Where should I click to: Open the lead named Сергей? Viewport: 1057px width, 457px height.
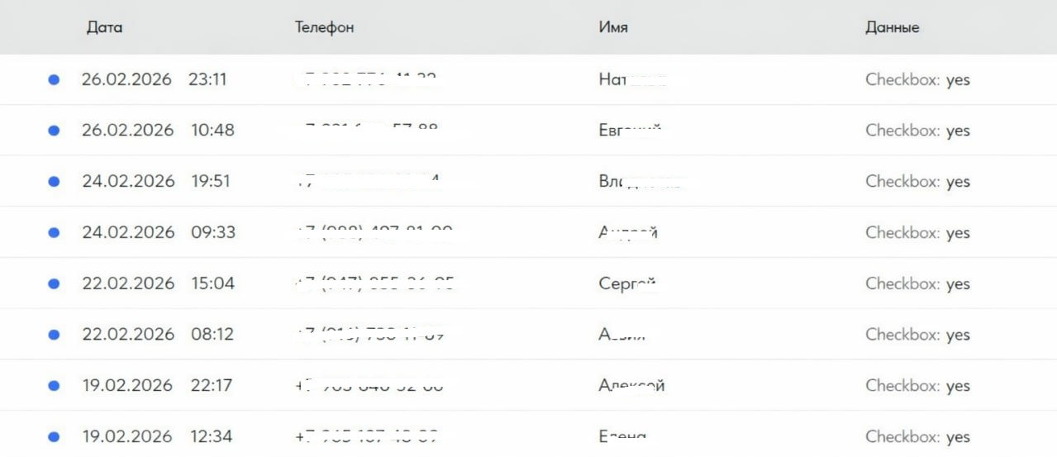coord(627,283)
